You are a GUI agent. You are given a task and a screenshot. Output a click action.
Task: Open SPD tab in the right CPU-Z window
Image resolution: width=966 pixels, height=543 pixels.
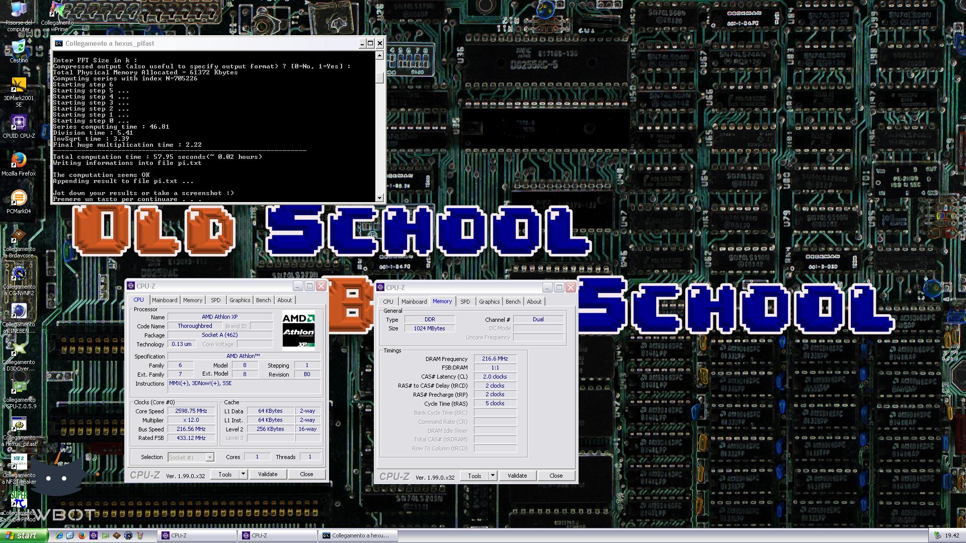[465, 302]
